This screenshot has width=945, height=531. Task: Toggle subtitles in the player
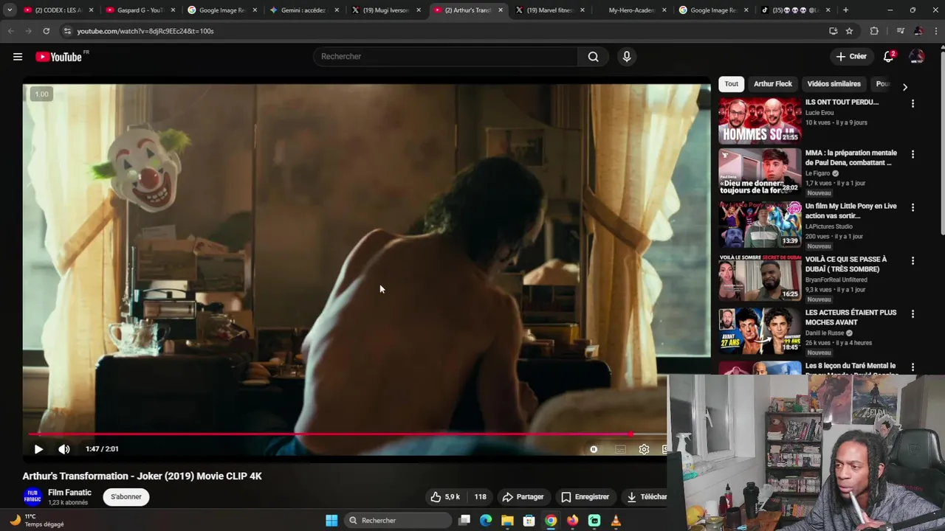(x=620, y=449)
